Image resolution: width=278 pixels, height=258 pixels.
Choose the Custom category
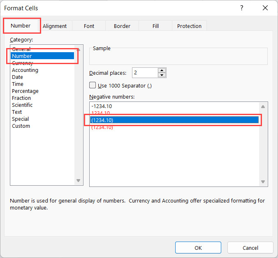coord(21,126)
